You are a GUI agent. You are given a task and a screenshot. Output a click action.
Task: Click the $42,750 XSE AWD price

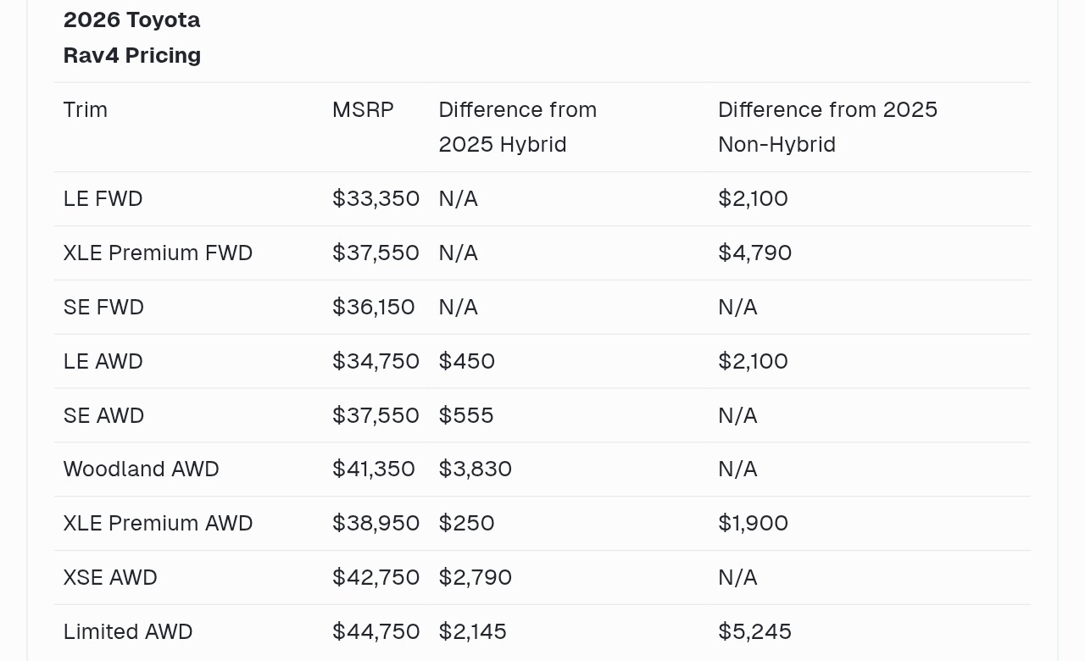click(376, 577)
